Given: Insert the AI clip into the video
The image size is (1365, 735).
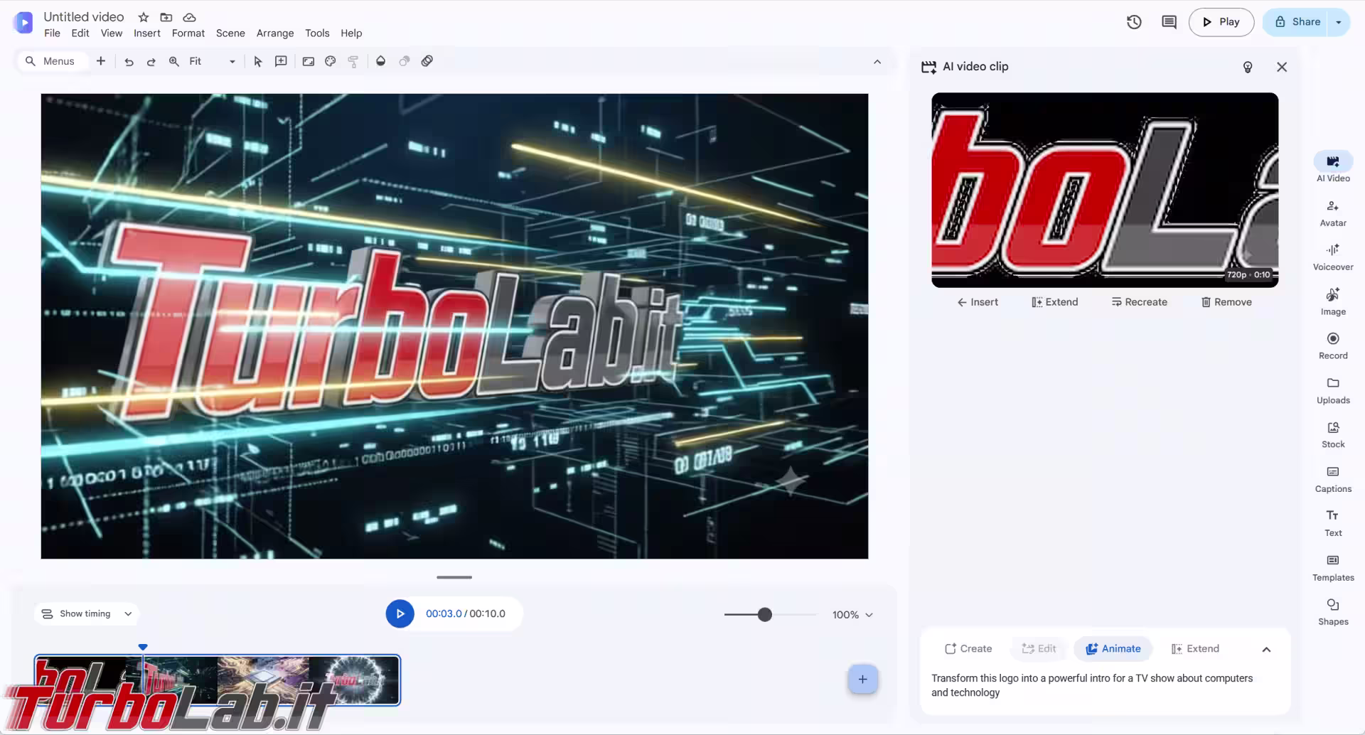Looking at the screenshot, I should tap(978, 302).
